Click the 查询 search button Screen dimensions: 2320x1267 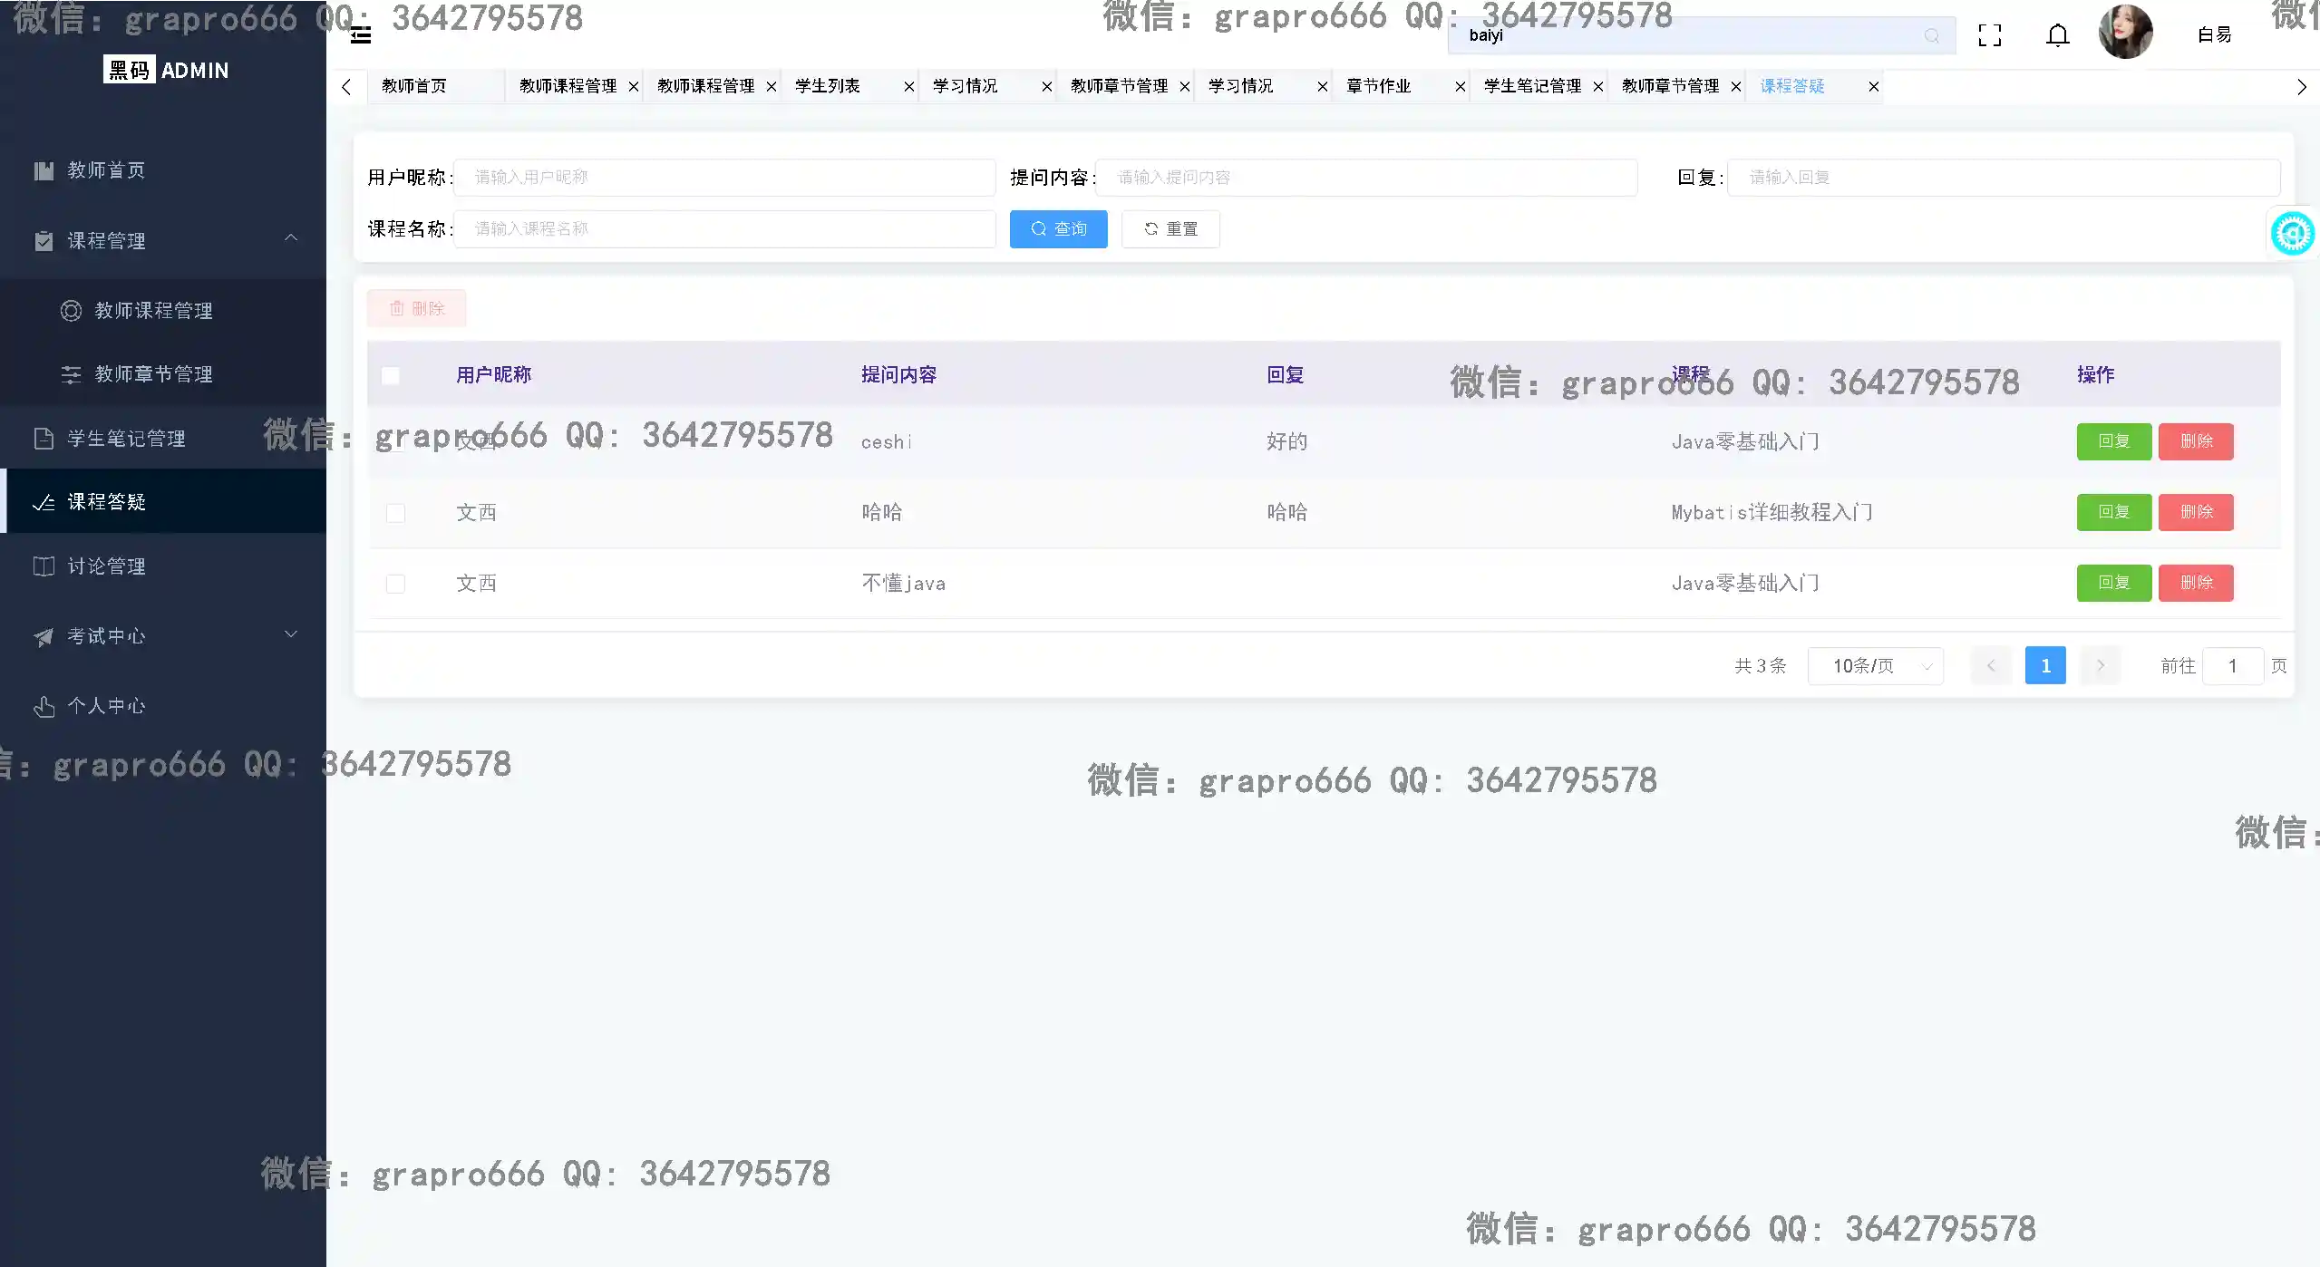[x=1057, y=228]
